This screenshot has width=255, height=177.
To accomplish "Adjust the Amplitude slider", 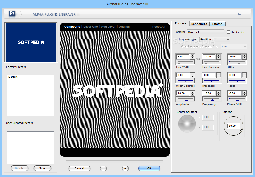I will pos(185,99).
